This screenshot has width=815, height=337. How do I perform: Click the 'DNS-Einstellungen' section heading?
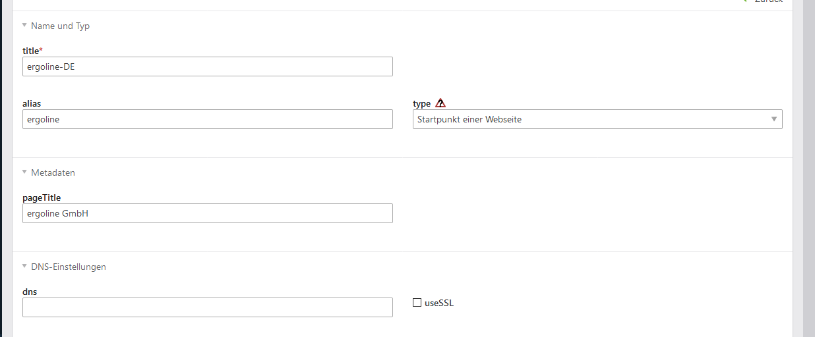tap(68, 267)
